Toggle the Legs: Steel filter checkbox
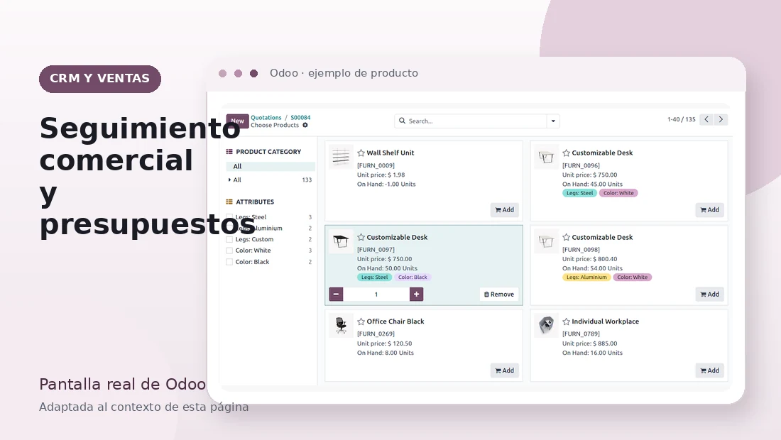781x440 pixels. coord(229,217)
